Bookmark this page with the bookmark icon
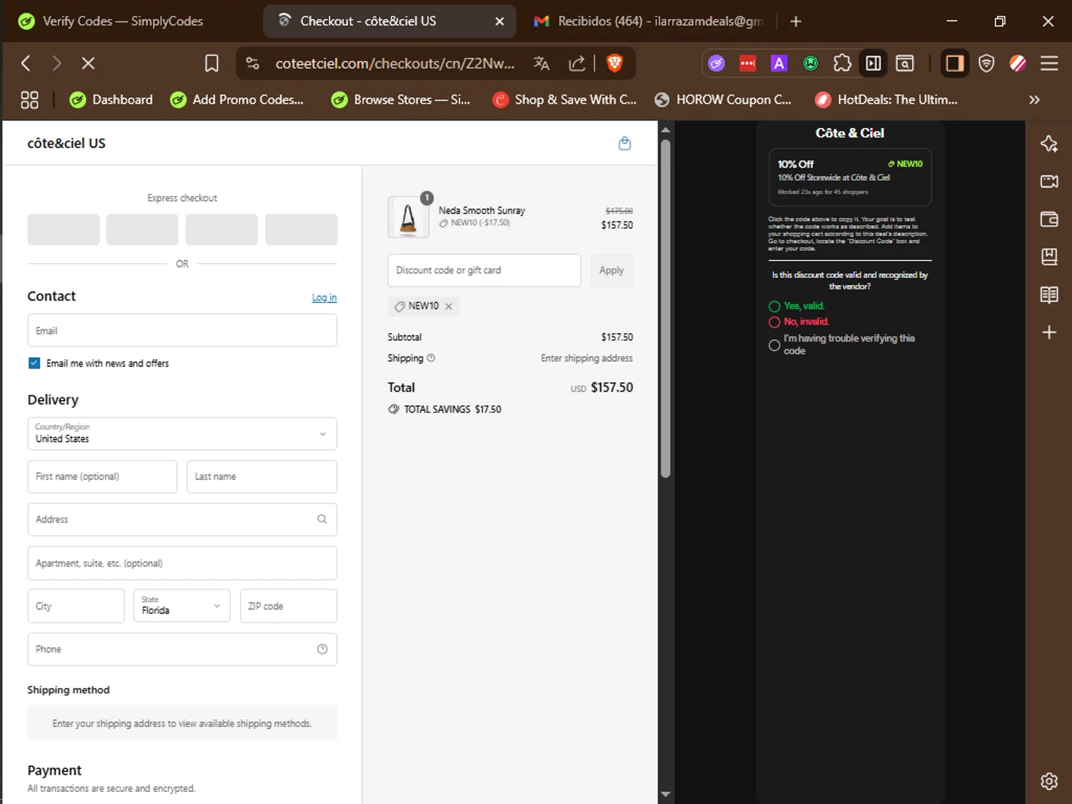Viewport: 1072px width, 804px height. [x=212, y=64]
